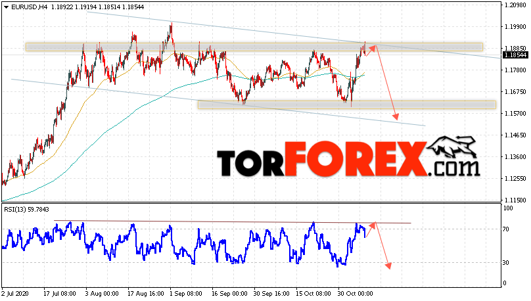This screenshot has height=301, width=531.
Task: Click the 1.19900 price axis label
Action: (x=515, y=27)
